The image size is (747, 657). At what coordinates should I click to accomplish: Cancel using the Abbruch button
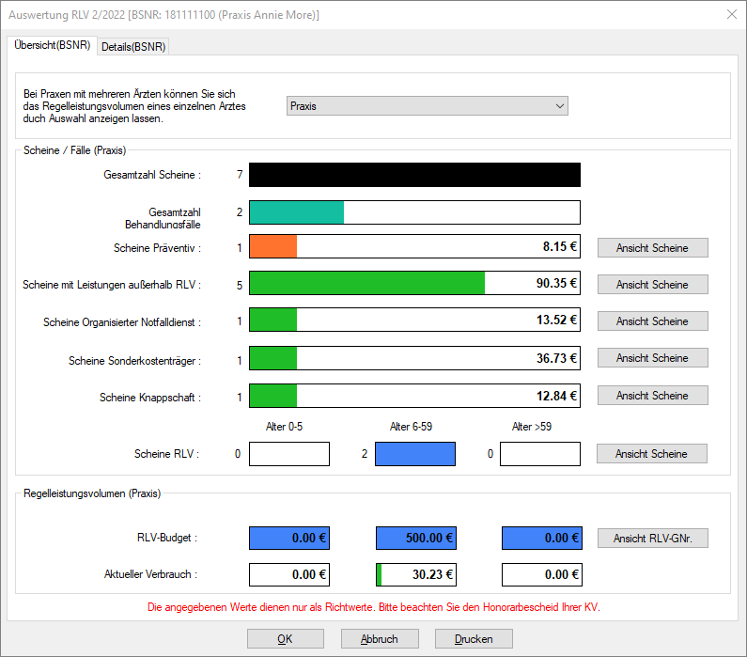(x=380, y=639)
